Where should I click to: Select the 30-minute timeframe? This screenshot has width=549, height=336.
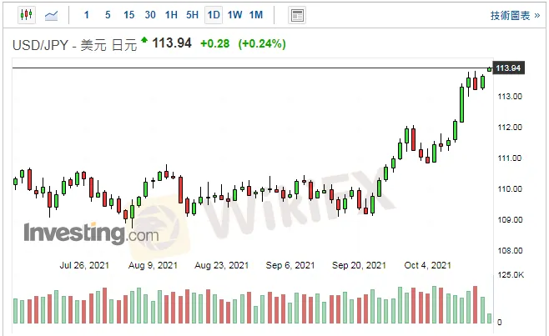coord(150,15)
